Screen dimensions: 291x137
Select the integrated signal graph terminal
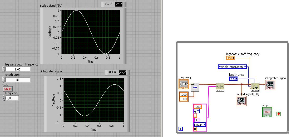tap(270, 85)
